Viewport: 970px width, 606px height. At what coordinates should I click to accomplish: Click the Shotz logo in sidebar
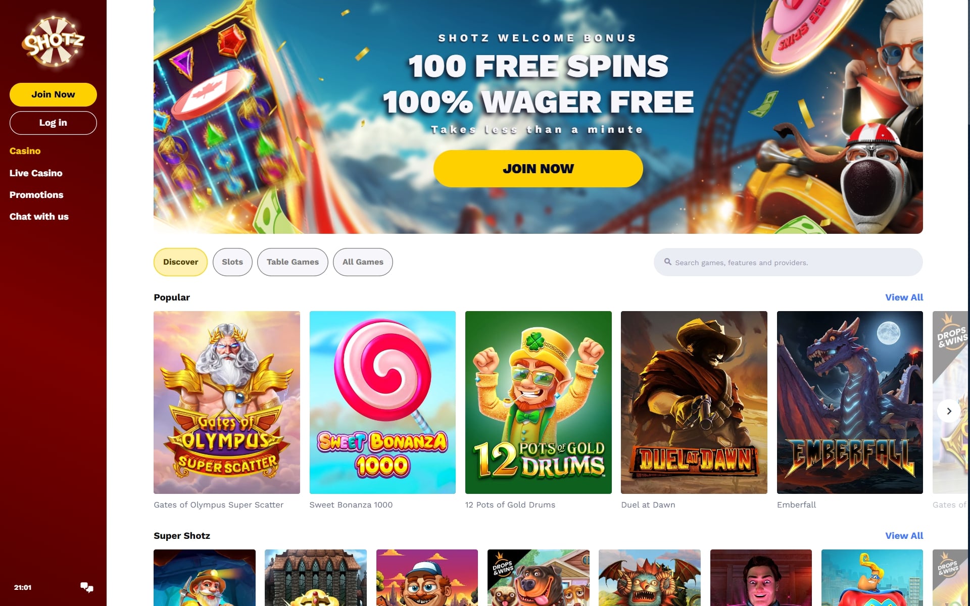[x=53, y=41]
